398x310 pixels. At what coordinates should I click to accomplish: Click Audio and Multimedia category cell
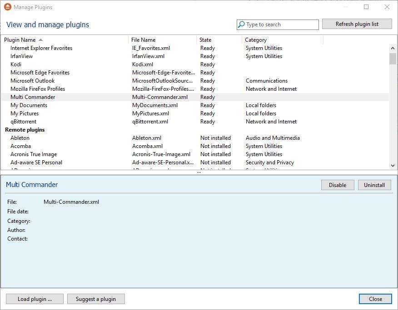coord(273,138)
